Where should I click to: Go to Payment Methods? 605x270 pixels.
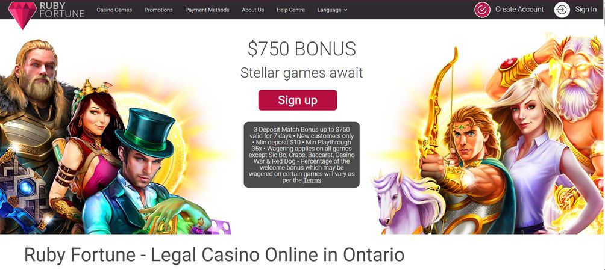tap(207, 10)
